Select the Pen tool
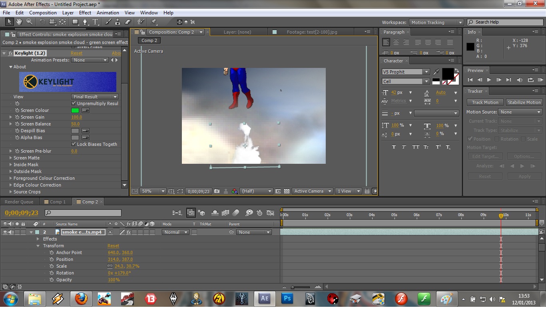The height and width of the screenshot is (310, 546). tap(85, 22)
